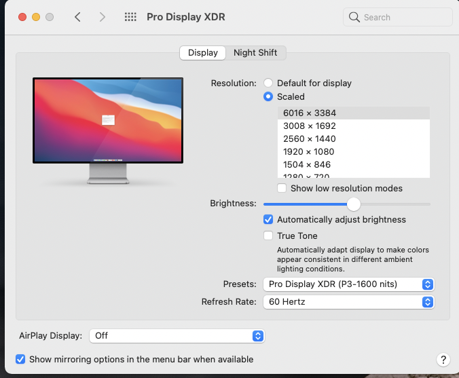This screenshot has height=378, width=459.
Task: Open help with the question mark button
Action: (443, 360)
